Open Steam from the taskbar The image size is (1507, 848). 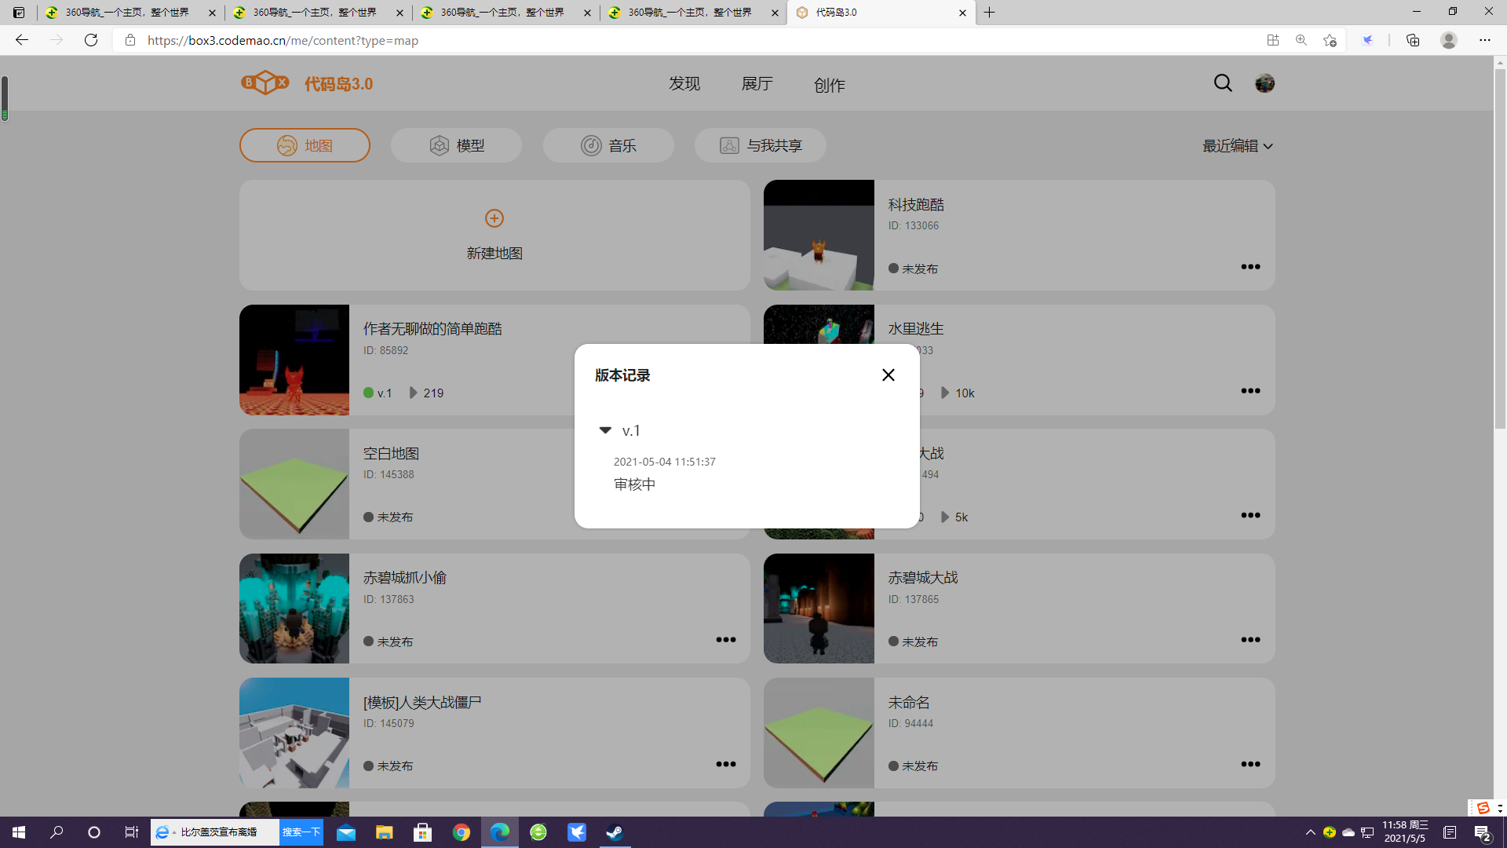[x=615, y=832]
